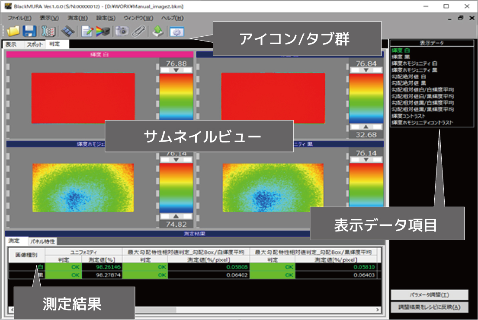Viewport: 478px width, 320px height.
Task: Switch to the スポット tab
Action: (35, 44)
